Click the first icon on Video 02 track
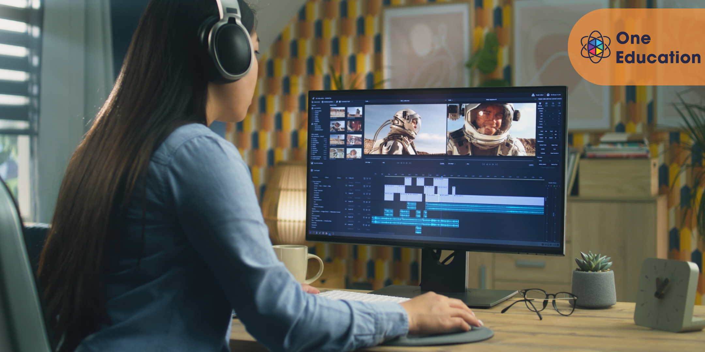 tap(364, 186)
